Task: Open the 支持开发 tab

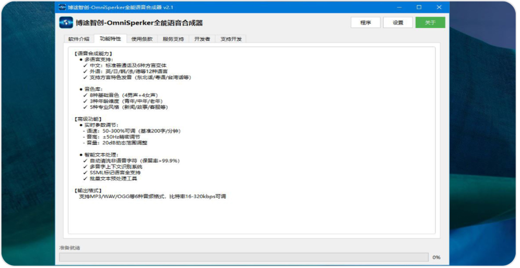Action: pyautogui.click(x=231, y=39)
